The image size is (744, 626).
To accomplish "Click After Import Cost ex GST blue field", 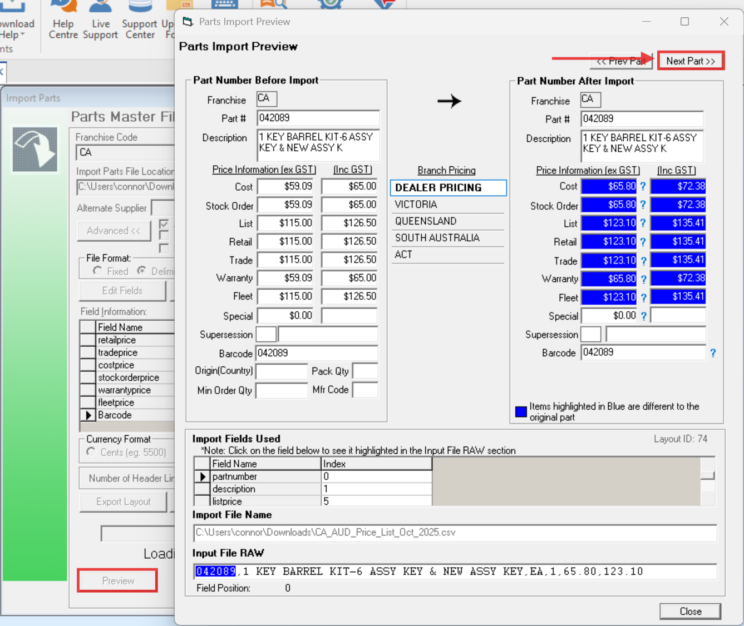I will click(x=609, y=187).
